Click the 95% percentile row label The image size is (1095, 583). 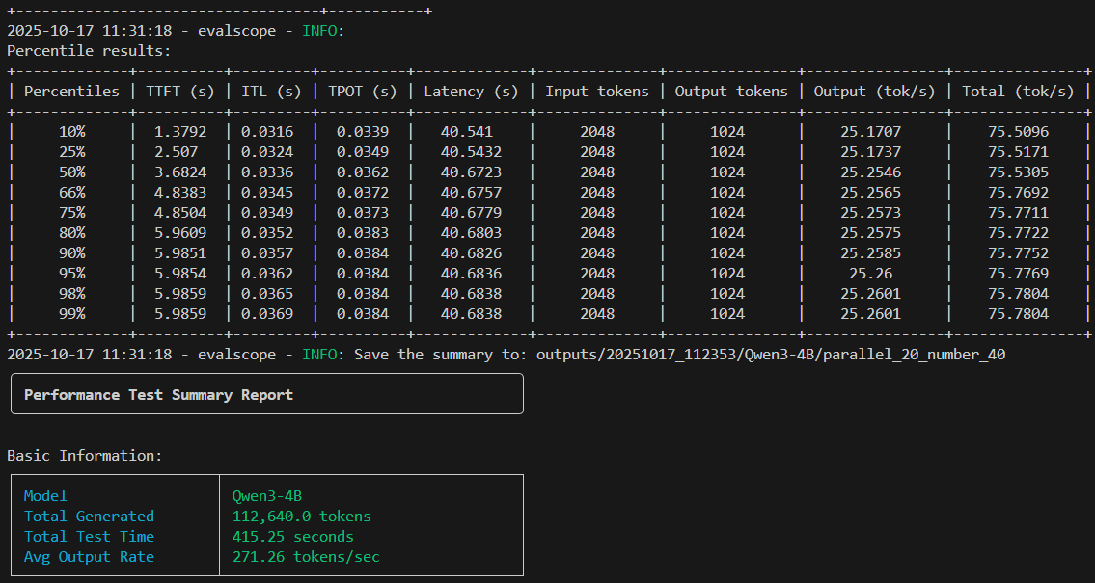[72, 274]
